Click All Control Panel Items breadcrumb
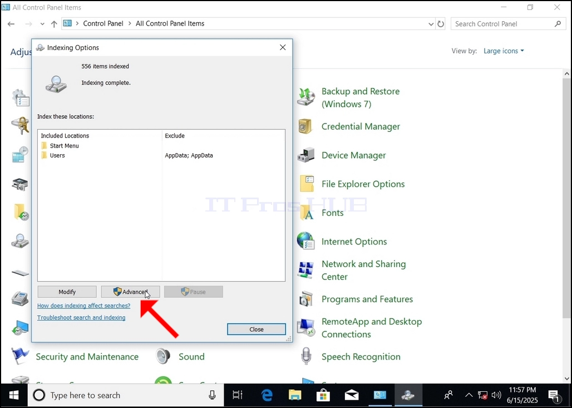Screen dimensions: 572x408 pyautogui.click(x=170, y=23)
